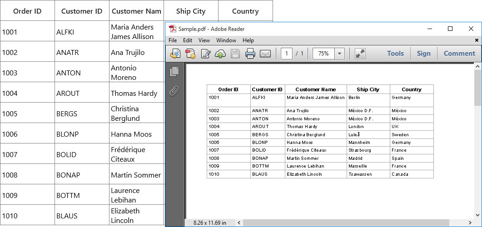The image size is (482, 227).
Task: Click the 75% zoom value field
Action: [323, 54]
